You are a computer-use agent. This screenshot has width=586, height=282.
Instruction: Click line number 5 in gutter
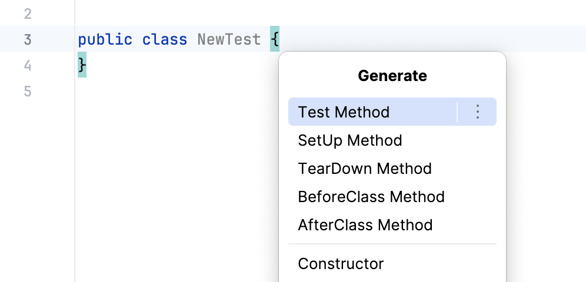point(28,91)
